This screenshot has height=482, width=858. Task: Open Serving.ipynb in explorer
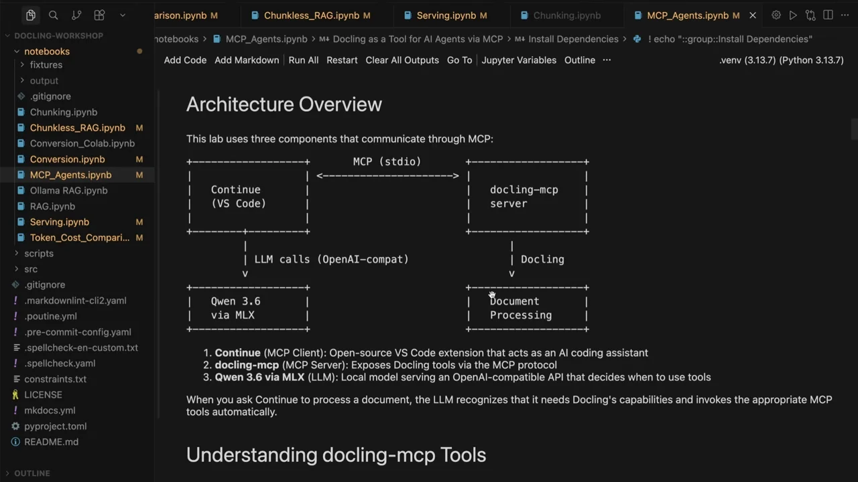pyautogui.click(x=59, y=222)
